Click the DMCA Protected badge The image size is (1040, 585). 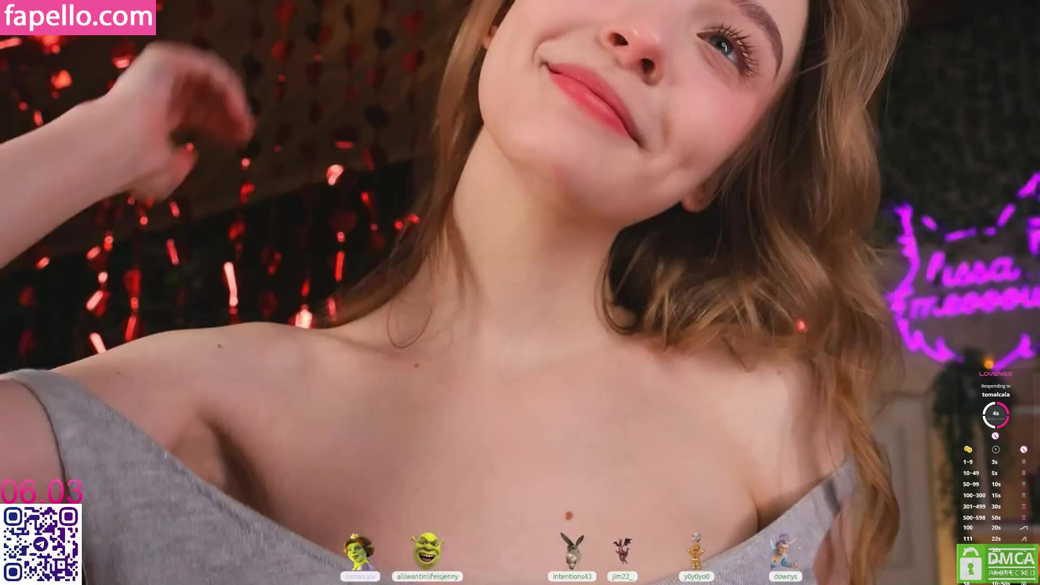[x=997, y=563]
